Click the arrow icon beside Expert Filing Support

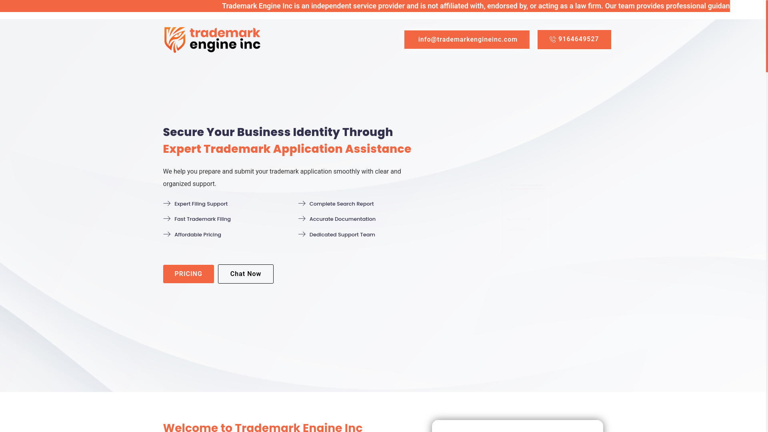click(167, 204)
